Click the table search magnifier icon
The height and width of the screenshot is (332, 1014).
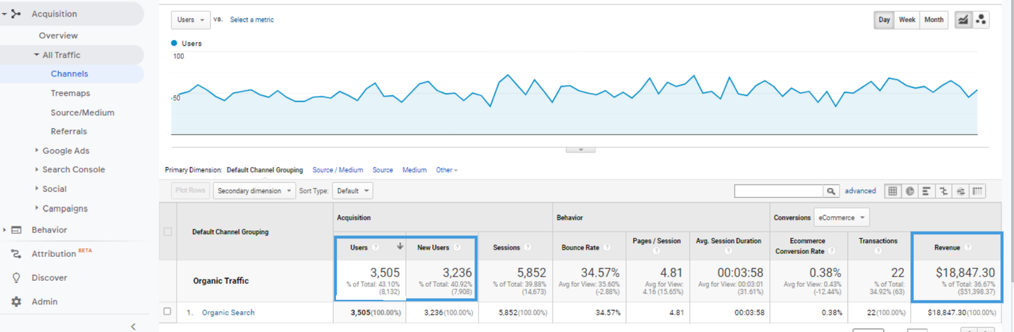(x=830, y=191)
